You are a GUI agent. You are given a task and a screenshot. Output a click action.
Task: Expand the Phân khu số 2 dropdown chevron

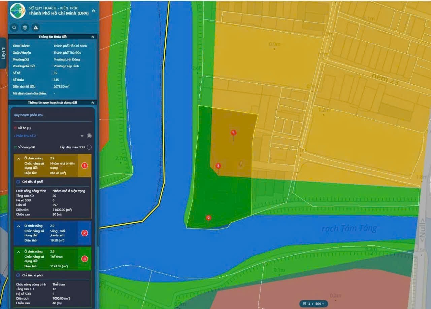[x=82, y=136]
